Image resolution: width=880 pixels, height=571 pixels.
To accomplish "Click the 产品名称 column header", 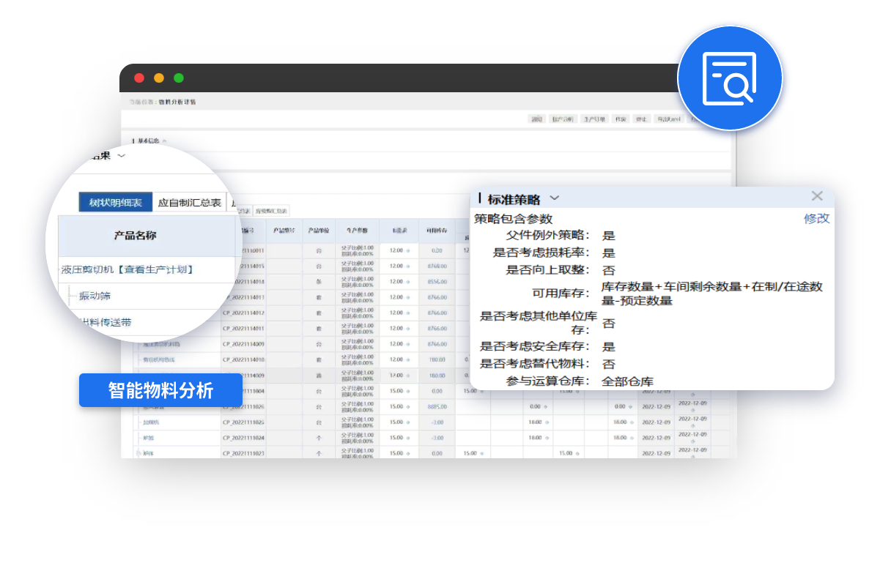I will [135, 235].
